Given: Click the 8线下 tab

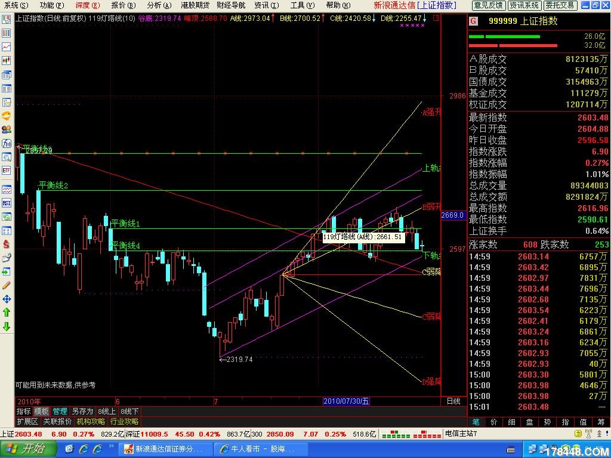Looking at the screenshot, I should 129,411.
